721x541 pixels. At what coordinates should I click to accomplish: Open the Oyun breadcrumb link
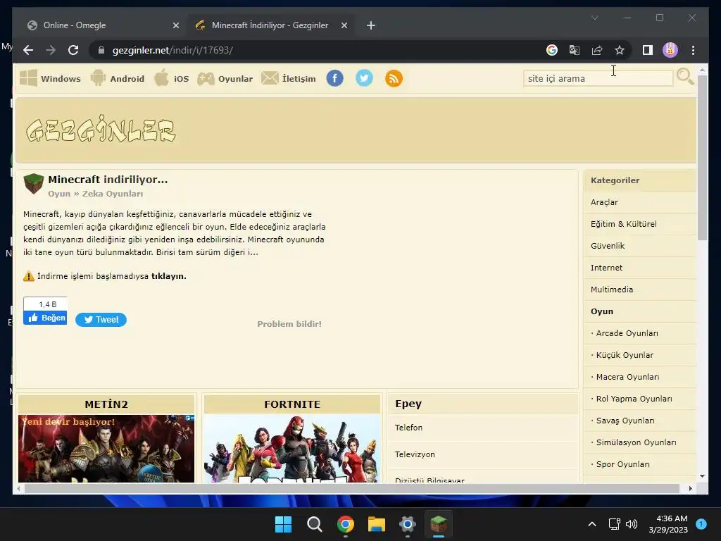[x=59, y=194]
